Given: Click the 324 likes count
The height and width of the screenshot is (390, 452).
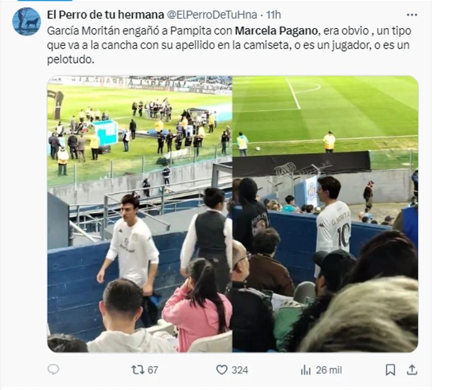Looking at the screenshot, I should click(x=240, y=370).
